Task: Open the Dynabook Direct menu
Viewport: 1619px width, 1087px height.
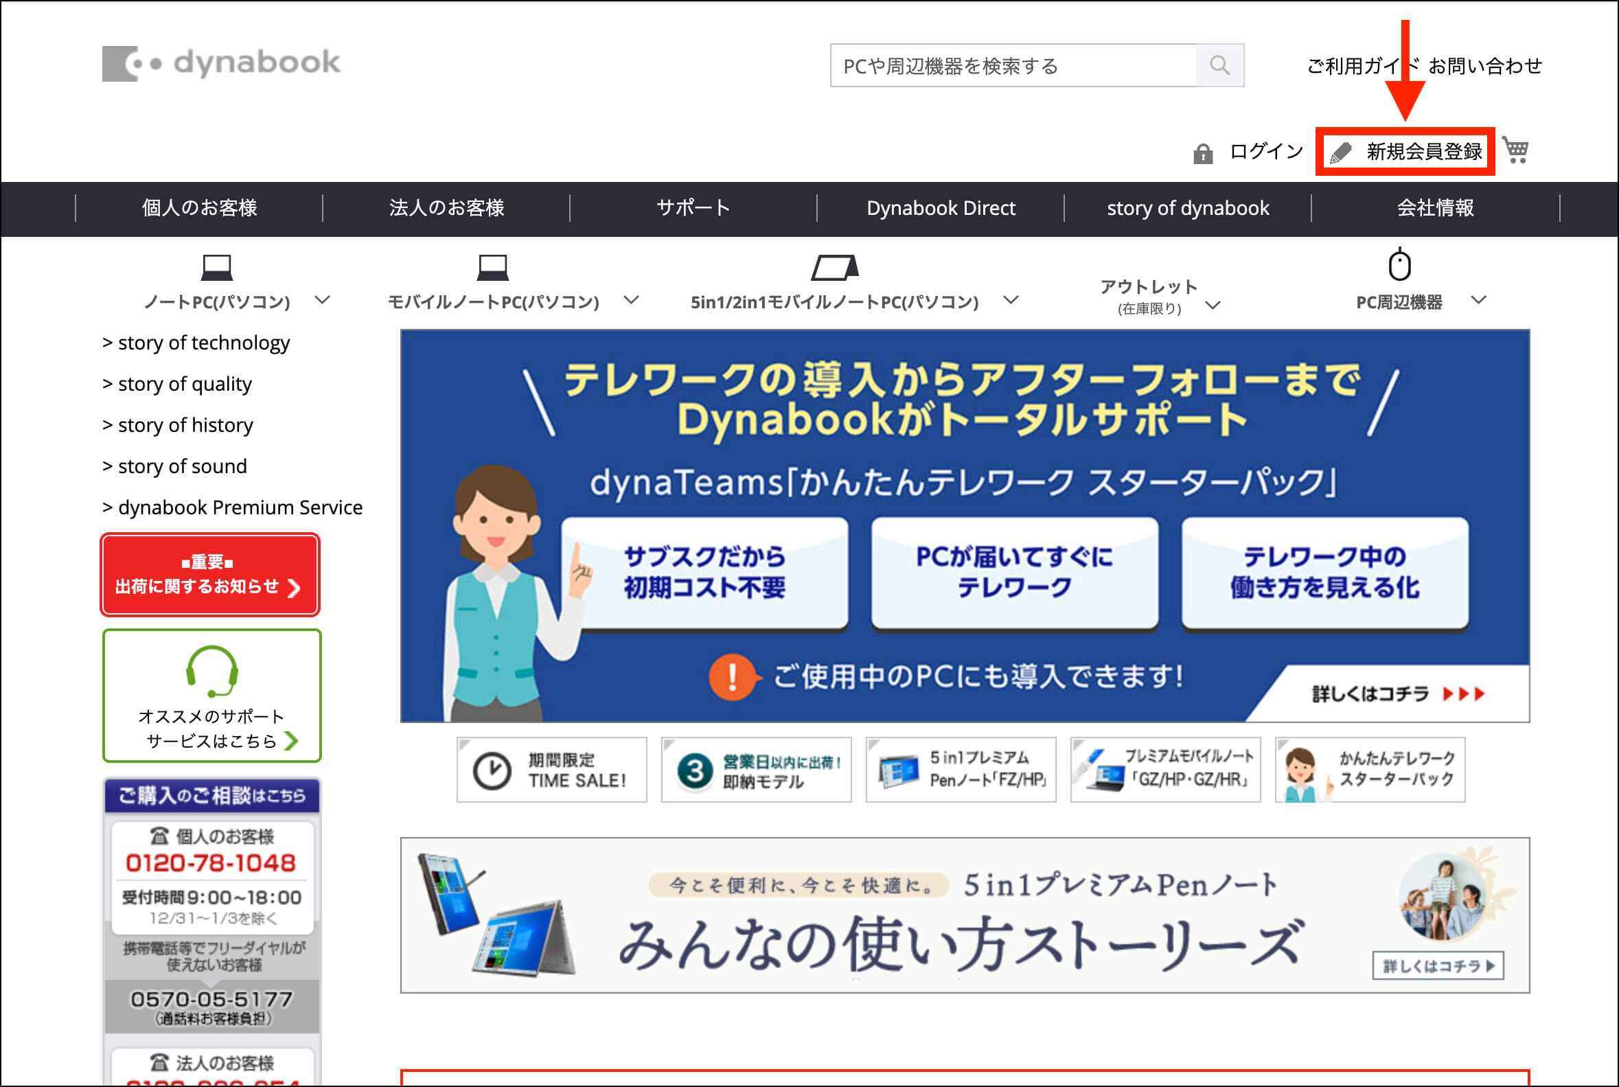Action: tap(941, 208)
